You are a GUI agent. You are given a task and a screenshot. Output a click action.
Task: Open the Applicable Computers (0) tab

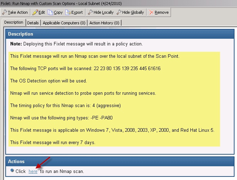point(64,23)
